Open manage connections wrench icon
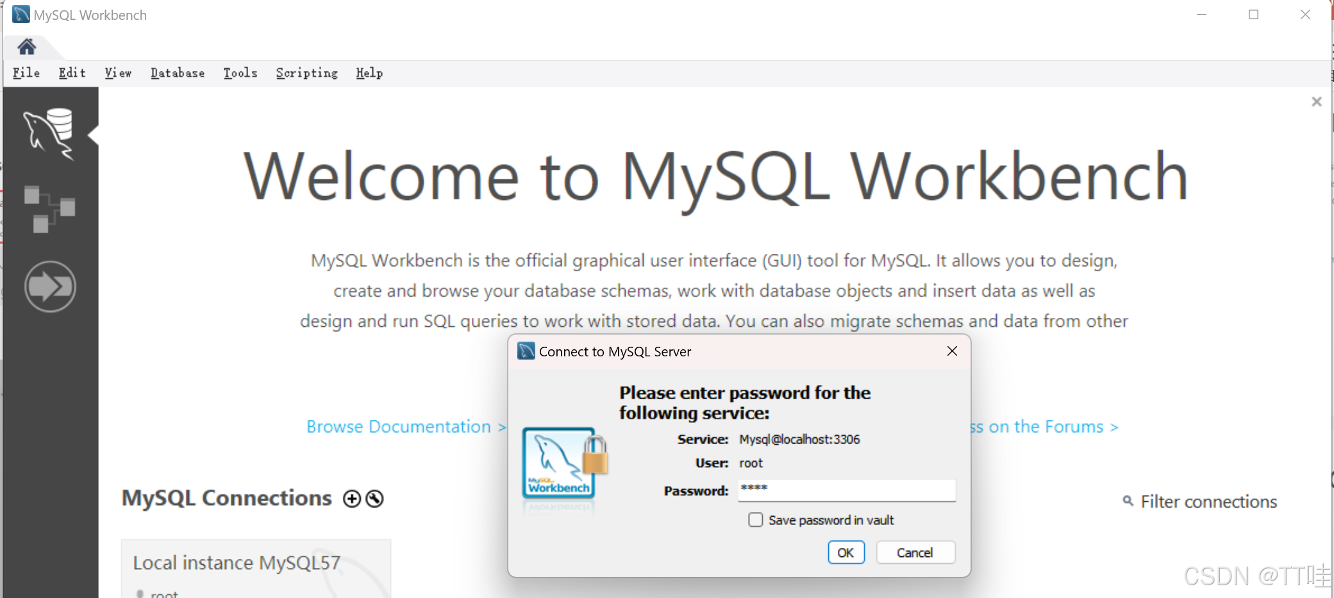The image size is (1334, 598). pos(374,499)
